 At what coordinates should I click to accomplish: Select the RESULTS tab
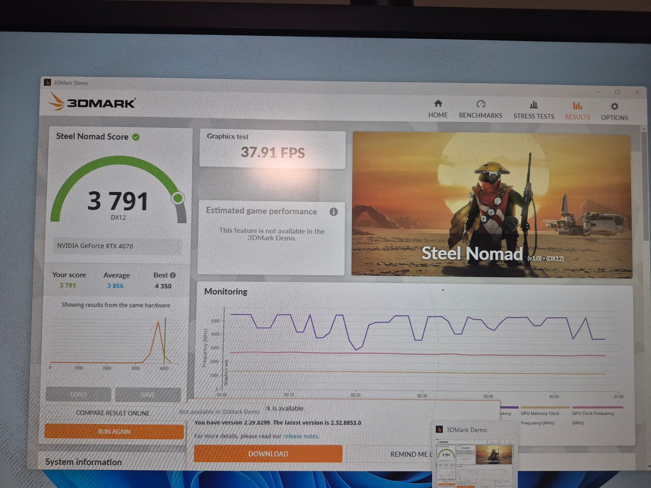[577, 111]
